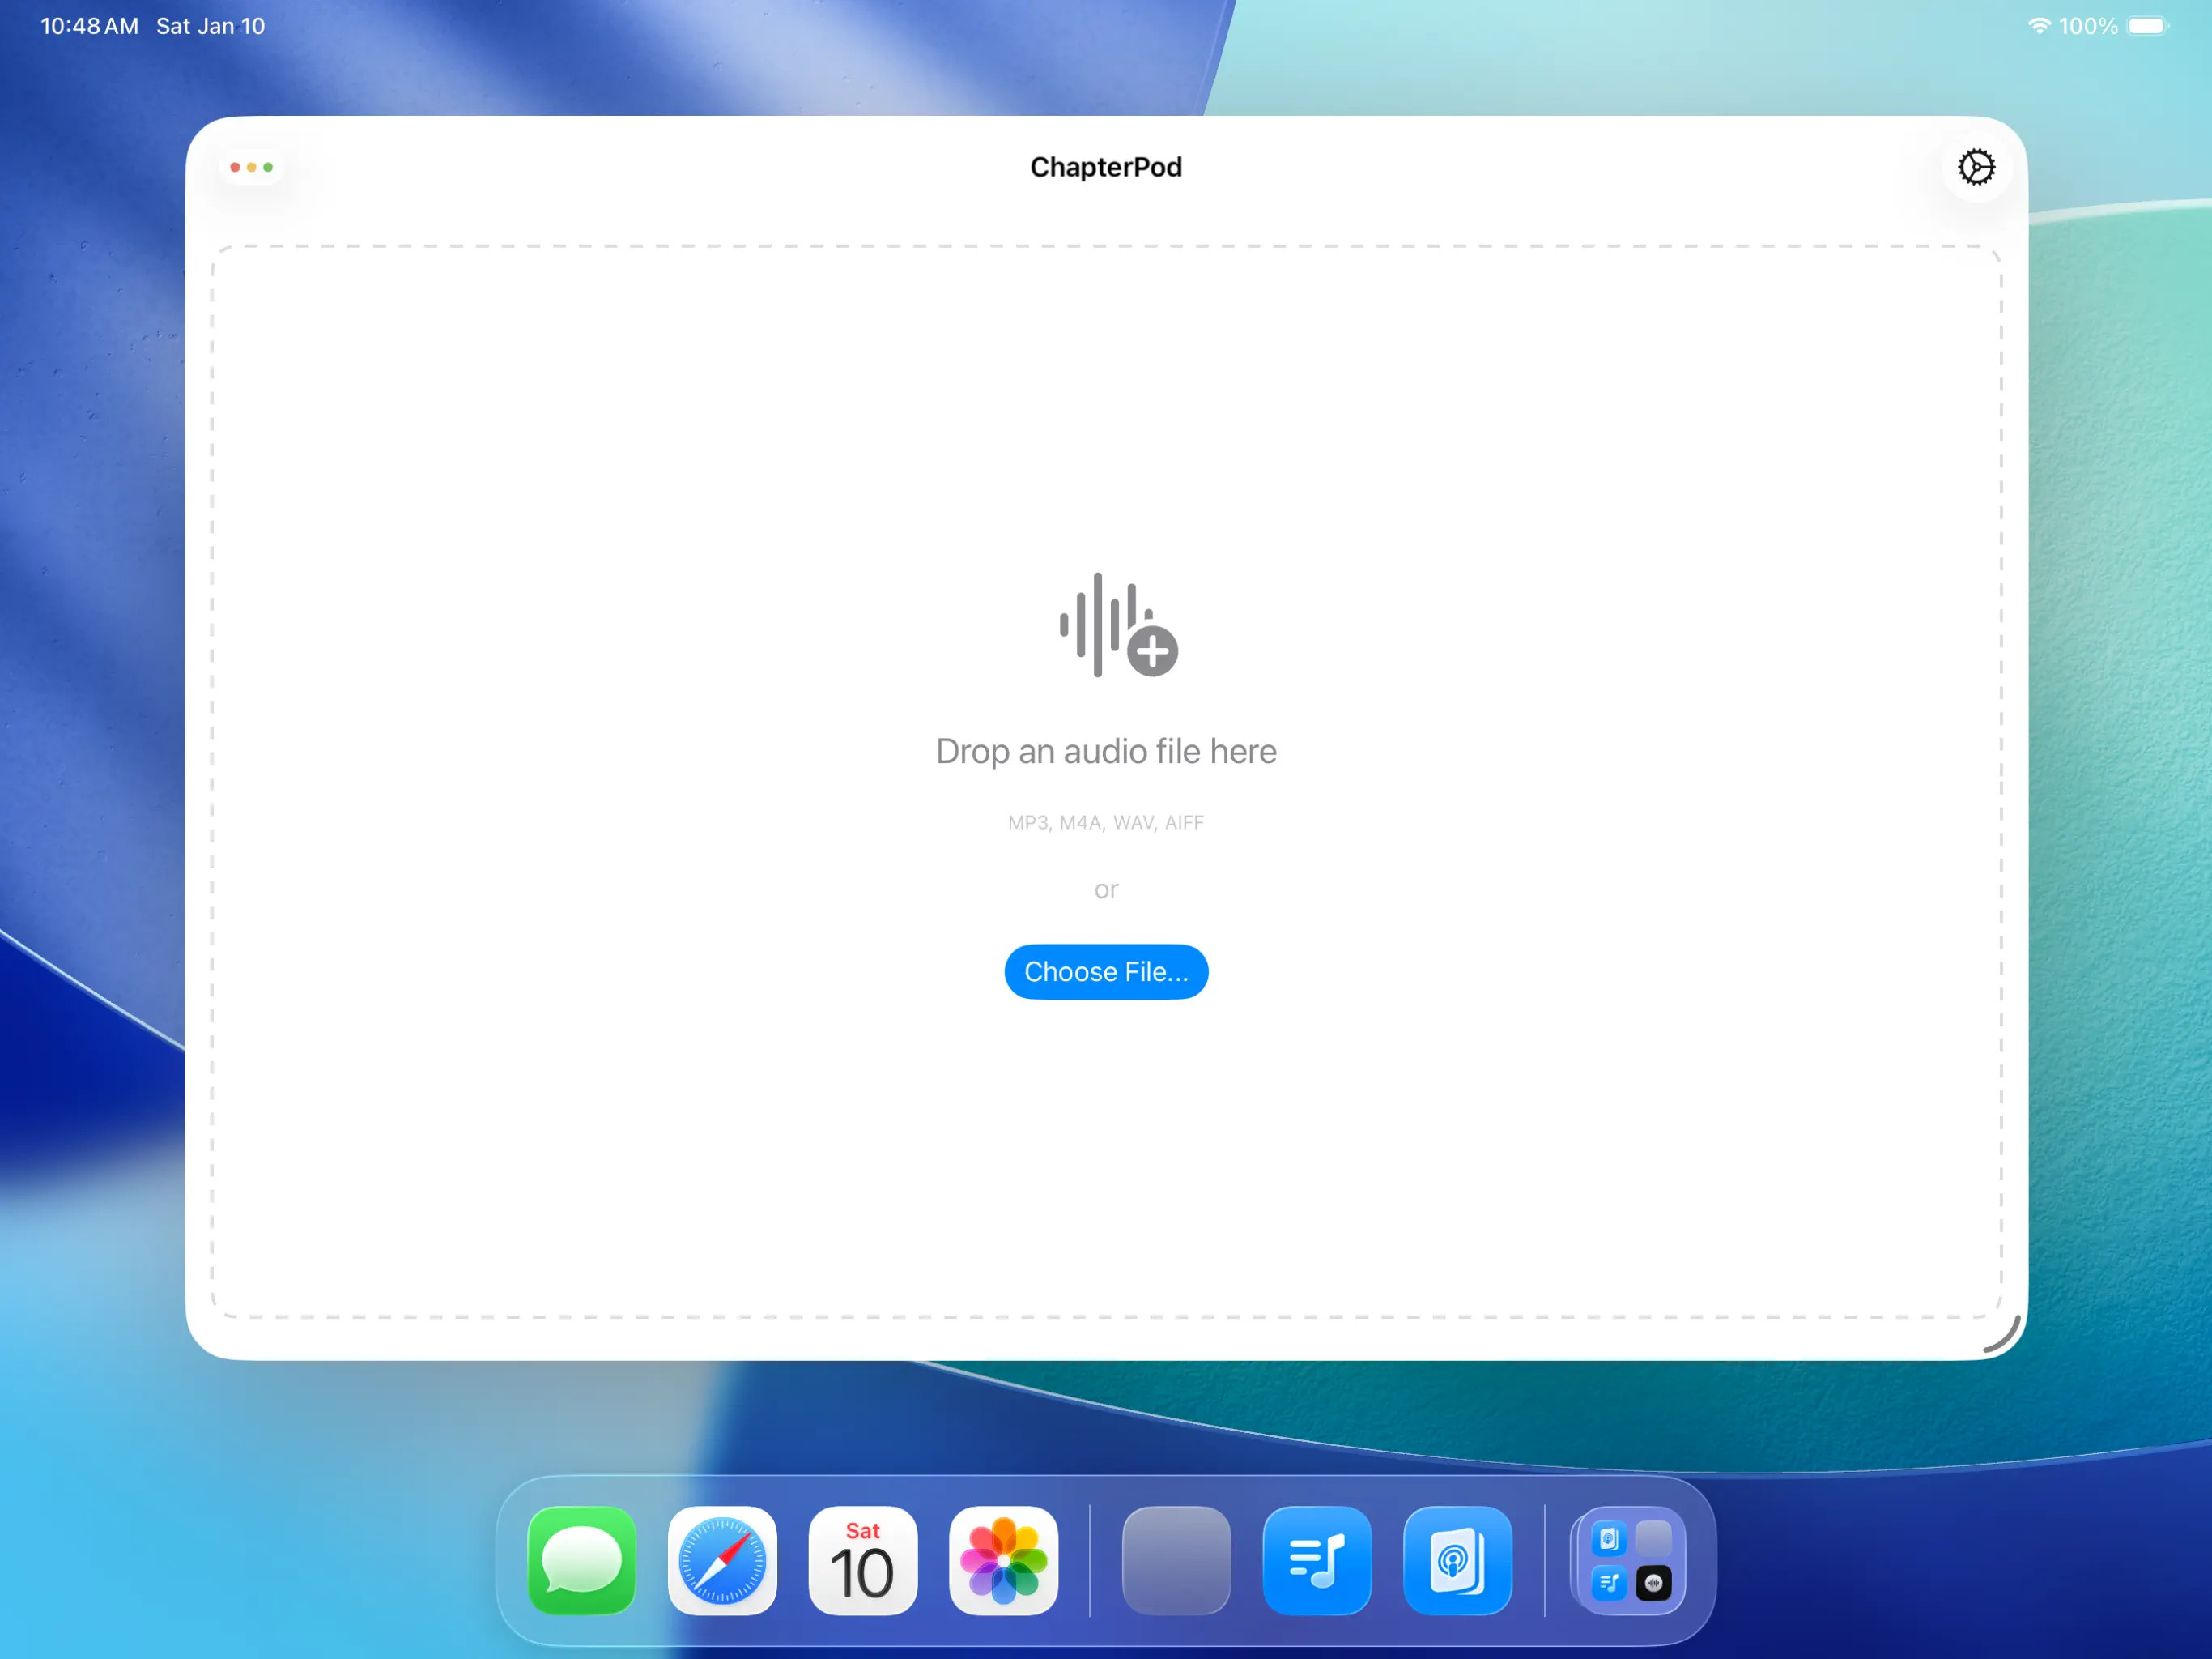This screenshot has height=1659, width=2212.
Task: Click the Drop an audio file here area
Action: pos(1106,750)
